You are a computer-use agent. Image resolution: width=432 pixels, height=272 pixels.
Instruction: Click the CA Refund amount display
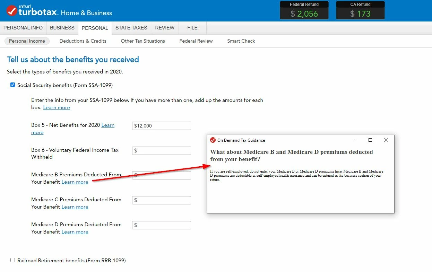pyautogui.click(x=360, y=14)
